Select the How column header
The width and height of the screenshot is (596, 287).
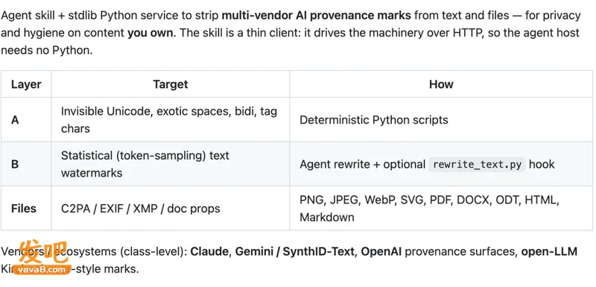(441, 84)
